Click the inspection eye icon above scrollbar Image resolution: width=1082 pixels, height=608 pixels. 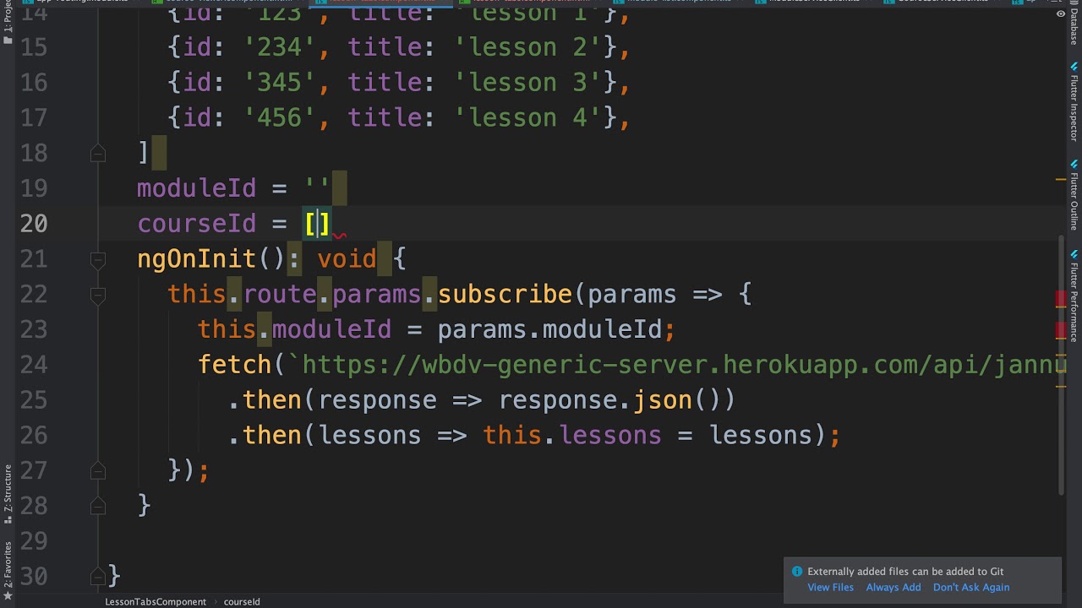[1060, 14]
